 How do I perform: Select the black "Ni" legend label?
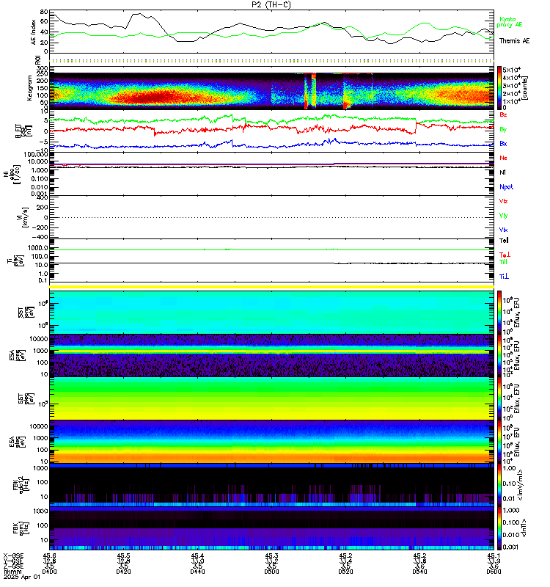pos(502,172)
